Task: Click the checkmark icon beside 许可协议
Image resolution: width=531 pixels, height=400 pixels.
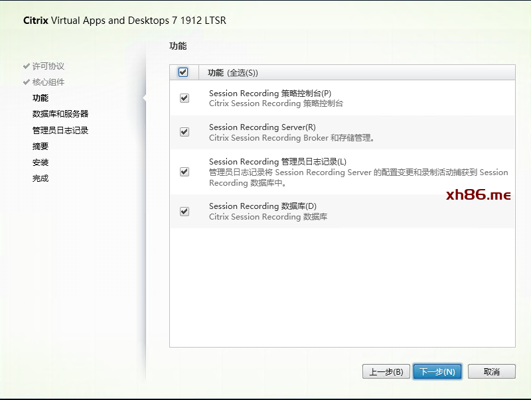Action: (27, 66)
